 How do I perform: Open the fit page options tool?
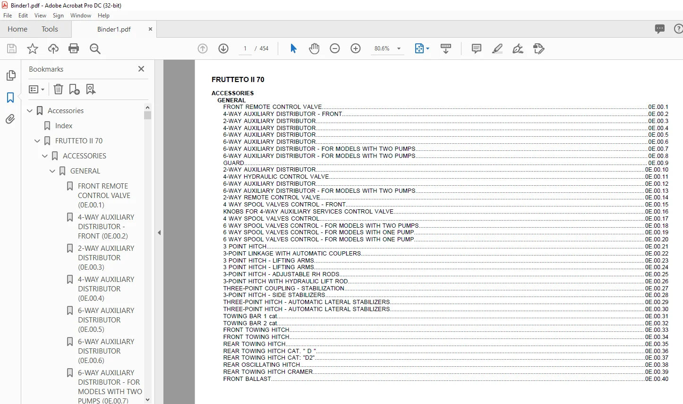point(422,49)
